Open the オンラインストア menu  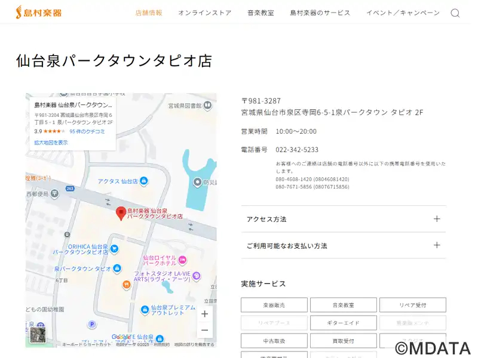[204, 13]
